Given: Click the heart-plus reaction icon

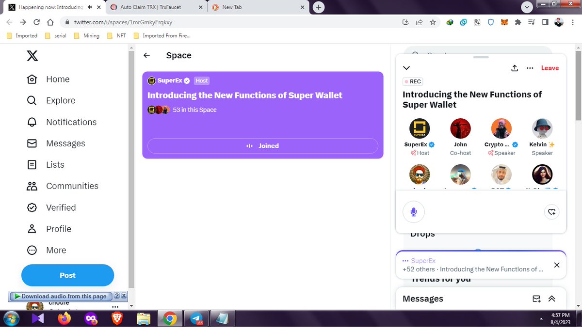Looking at the screenshot, I should click(551, 212).
